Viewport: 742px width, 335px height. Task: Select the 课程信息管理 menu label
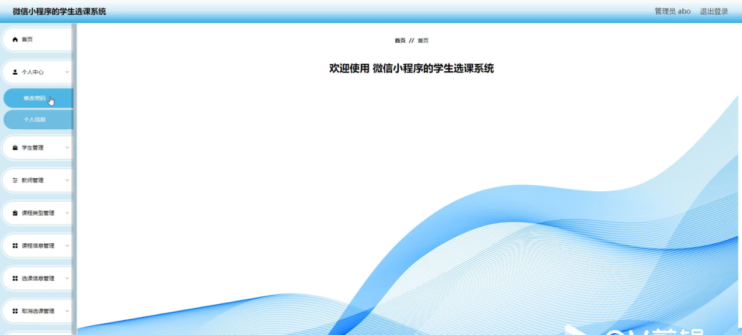(x=38, y=246)
